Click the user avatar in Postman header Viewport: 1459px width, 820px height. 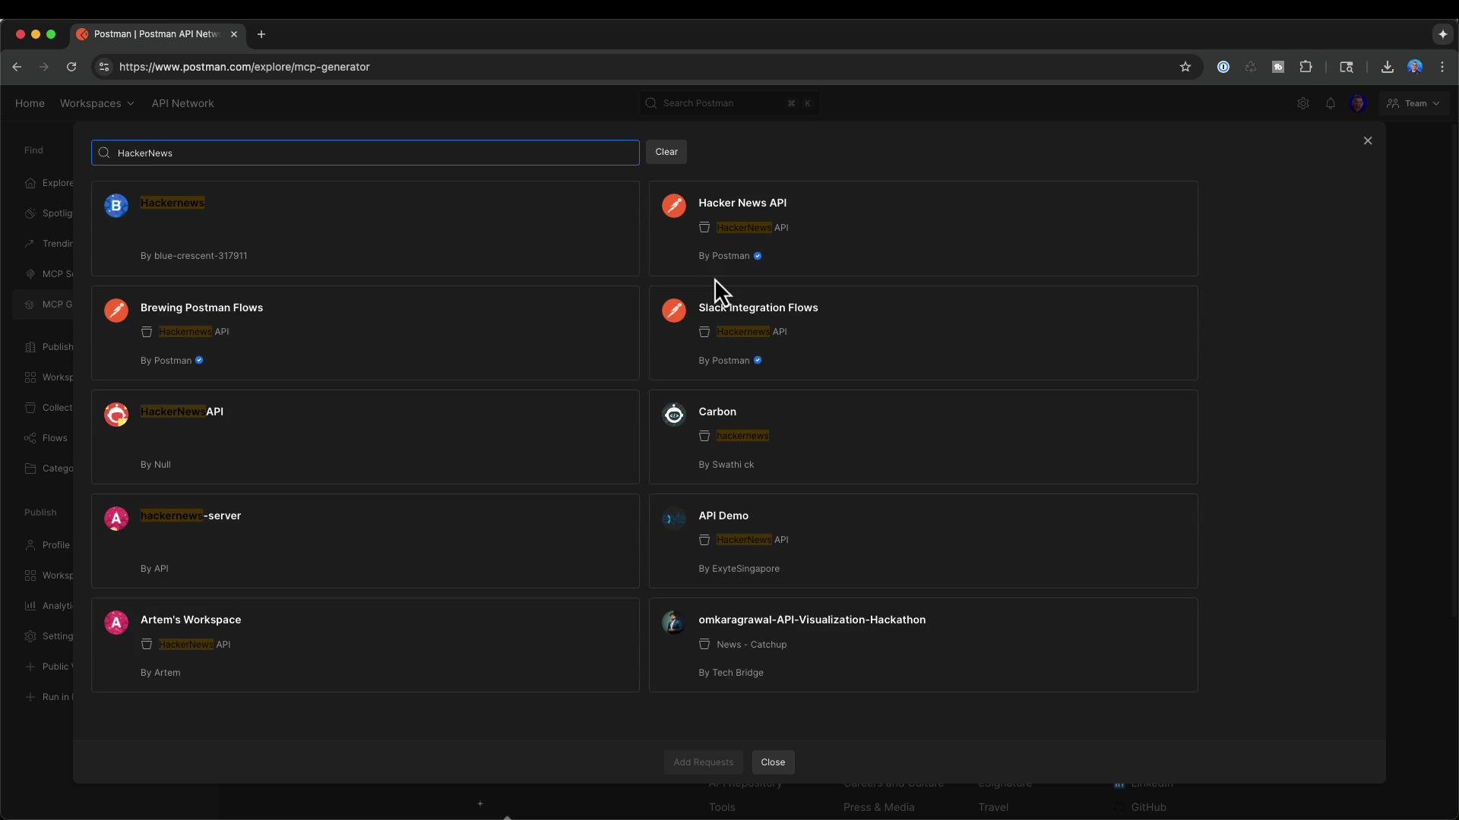[x=1358, y=103]
